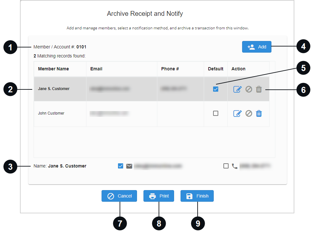Select the Jane S. Customer row
The image size is (314, 234).
[x=152, y=89]
